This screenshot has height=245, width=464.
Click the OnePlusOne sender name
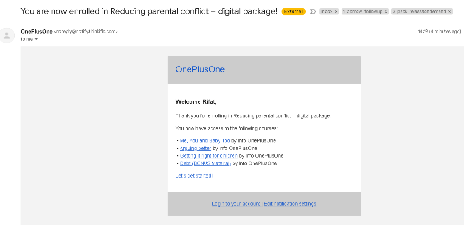coord(36,31)
